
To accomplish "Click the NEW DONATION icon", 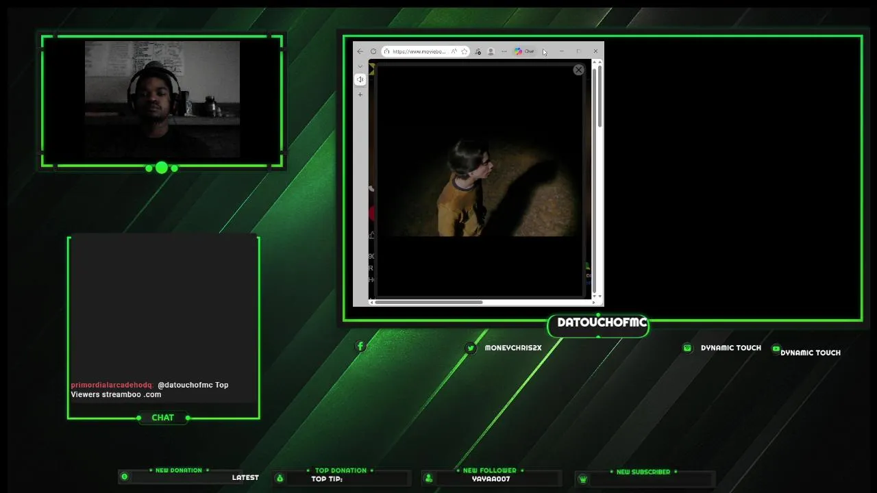I will (x=124, y=477).
